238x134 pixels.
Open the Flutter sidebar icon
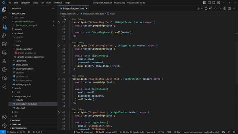4,87
